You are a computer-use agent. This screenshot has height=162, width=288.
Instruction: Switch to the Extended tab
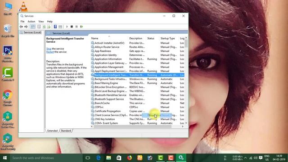pyautogui.click(x=52, y=131)
